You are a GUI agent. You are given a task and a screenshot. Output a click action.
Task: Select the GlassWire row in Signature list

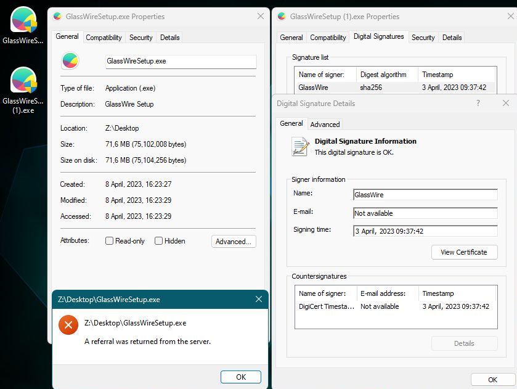click(x=396, y=88)
